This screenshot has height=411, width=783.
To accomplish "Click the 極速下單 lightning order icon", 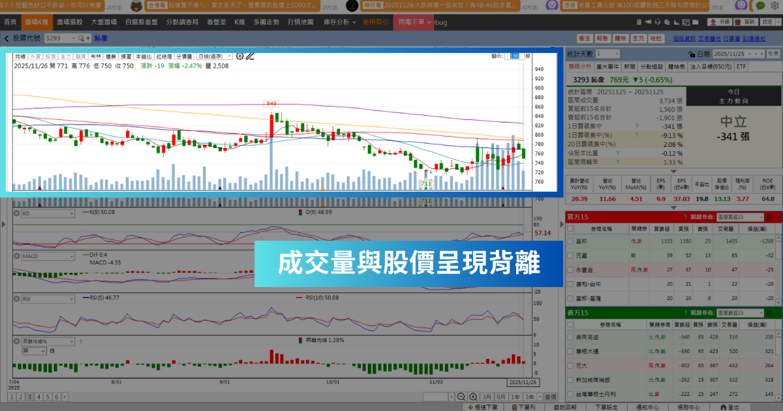I will click(x=471, y=405).
